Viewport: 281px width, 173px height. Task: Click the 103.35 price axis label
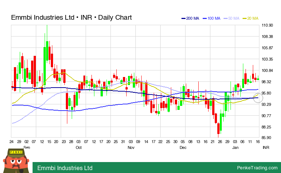267,59
